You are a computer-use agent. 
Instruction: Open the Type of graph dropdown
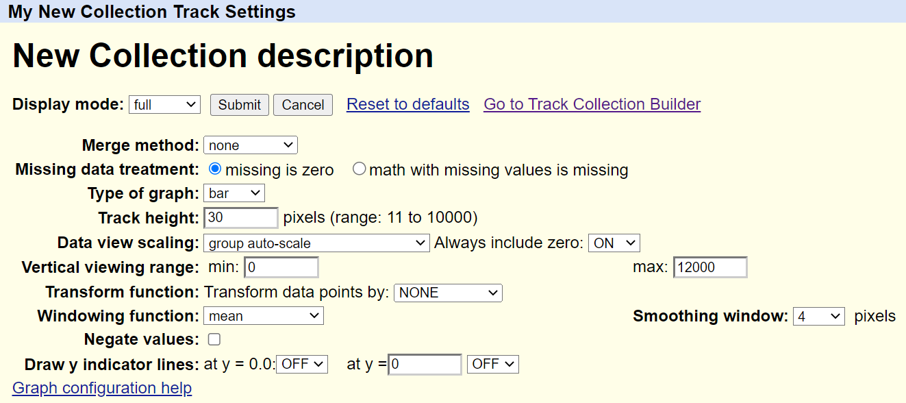tap(234, 193)
